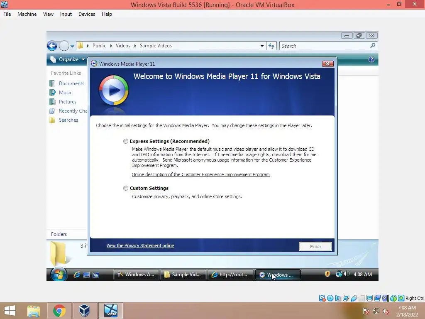Select Custom Settings radio button
Viewport: 425px width, 319px height.
[125, 188]
